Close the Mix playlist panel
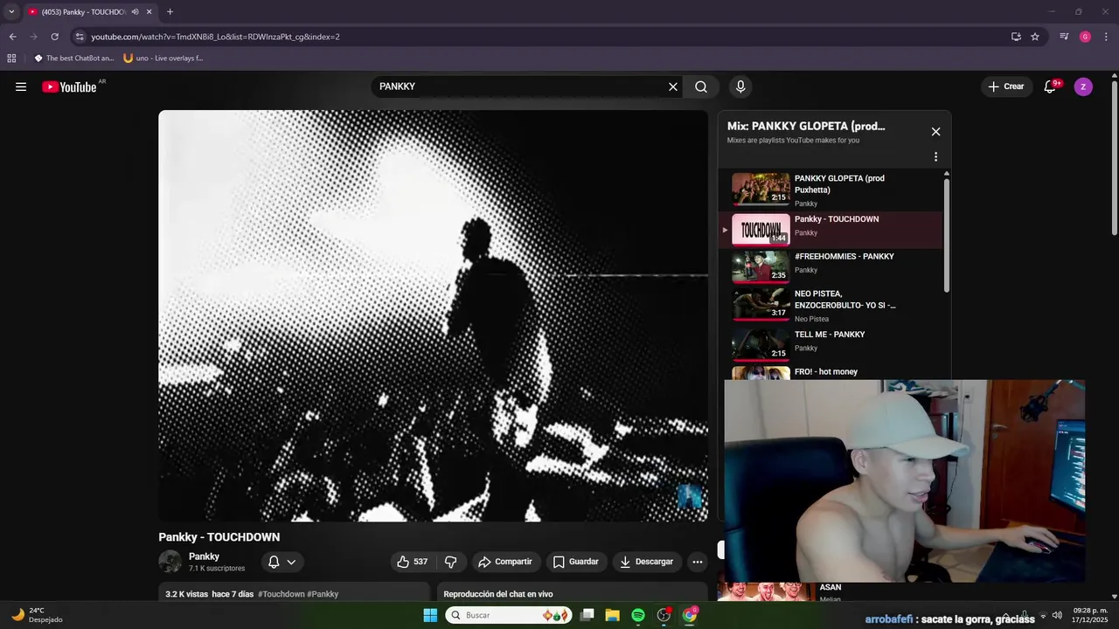 935,132
